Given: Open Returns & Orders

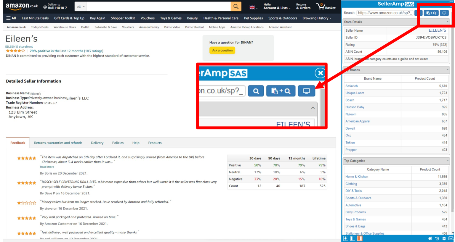Looking at the screenshot, I should [x=303, y=6].
